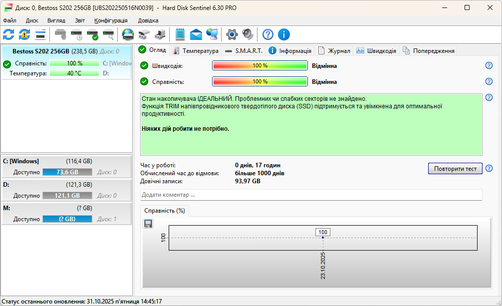Click the disk with green checkmark icon
502x306 pixels.
92,34
